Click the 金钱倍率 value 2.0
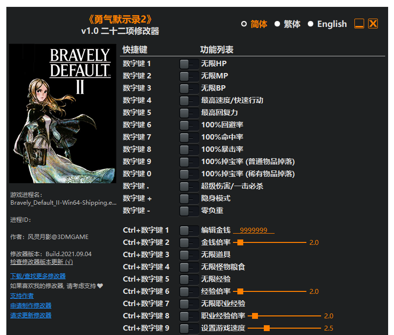Image resolution: width=394 pixels, height=335 pixels. [314, 243]
